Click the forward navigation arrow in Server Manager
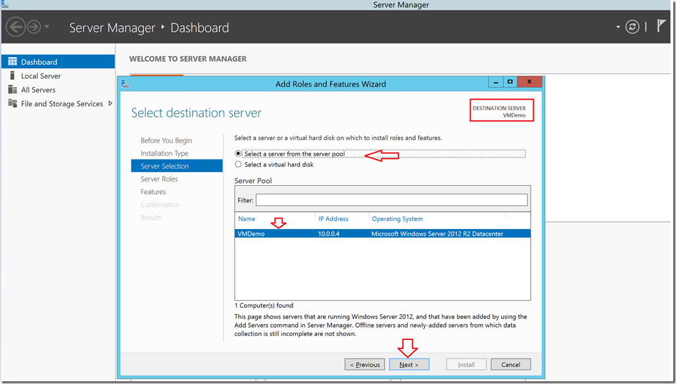676x384 pixels. click(x=34, y=27)
